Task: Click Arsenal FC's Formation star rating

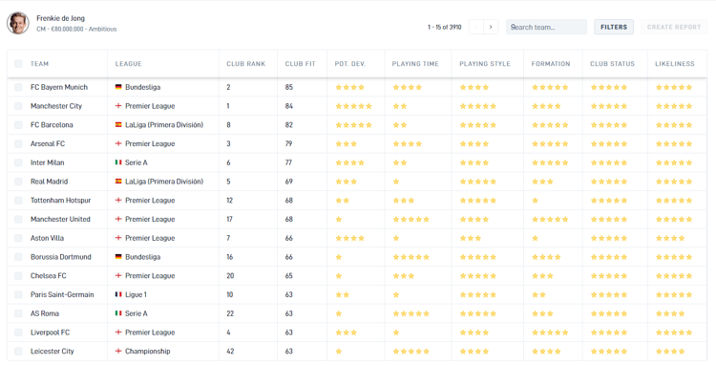Action: pos(550,143)
